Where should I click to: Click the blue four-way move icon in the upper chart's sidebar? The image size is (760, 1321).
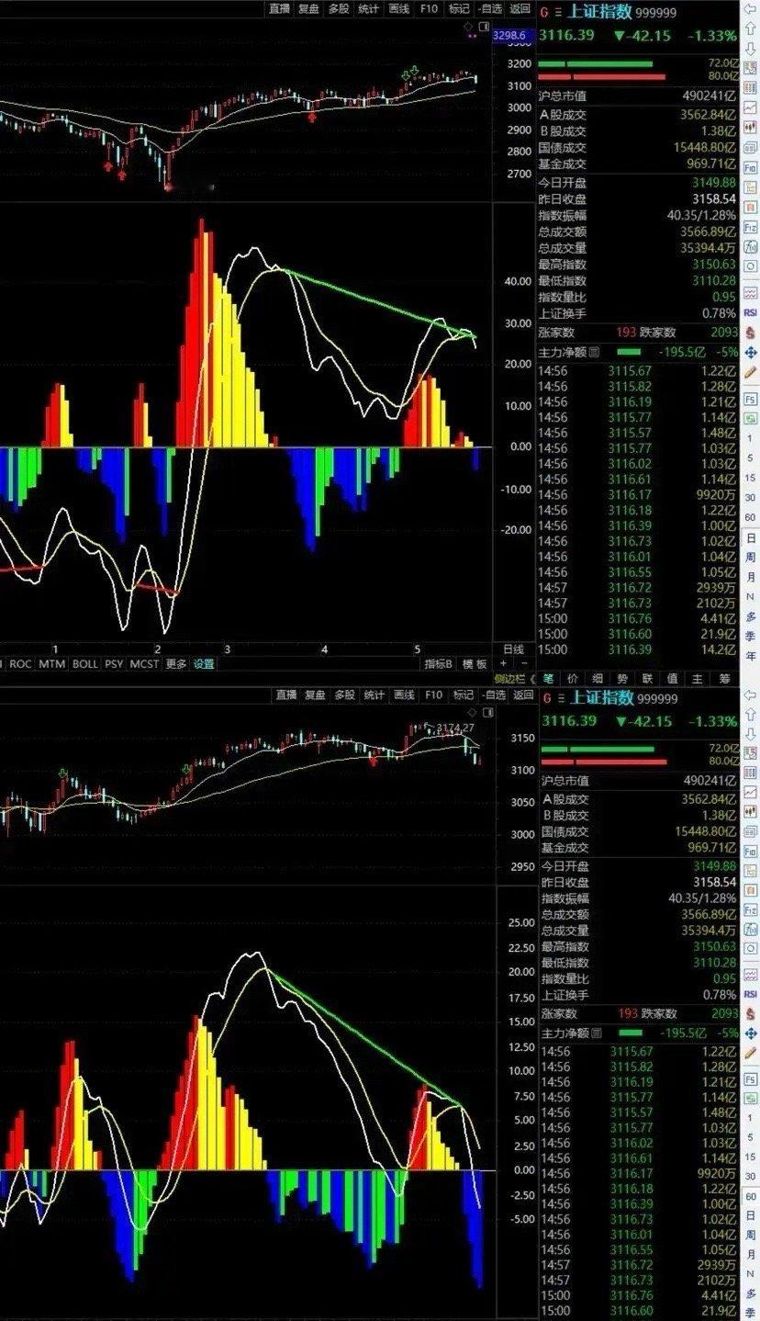tap(750, 352)
